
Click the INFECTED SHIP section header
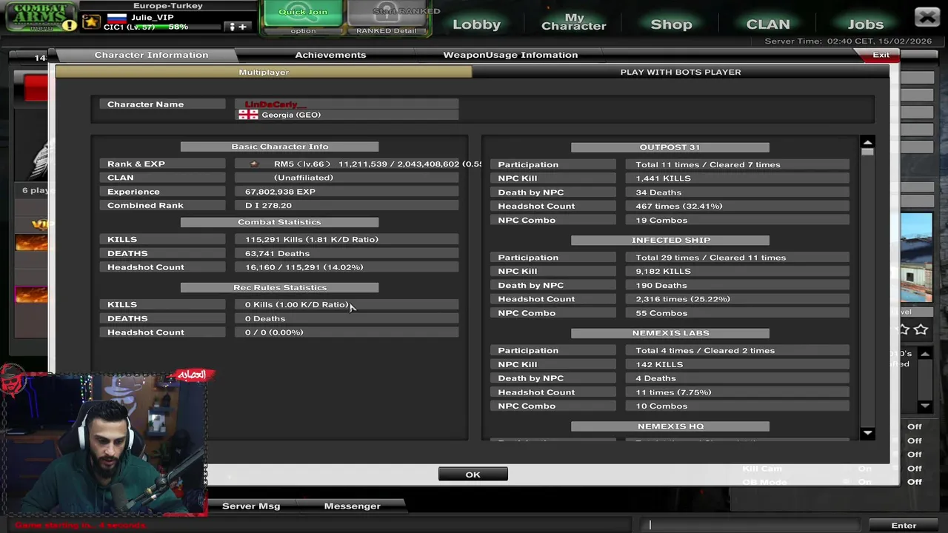coord(670,240)
